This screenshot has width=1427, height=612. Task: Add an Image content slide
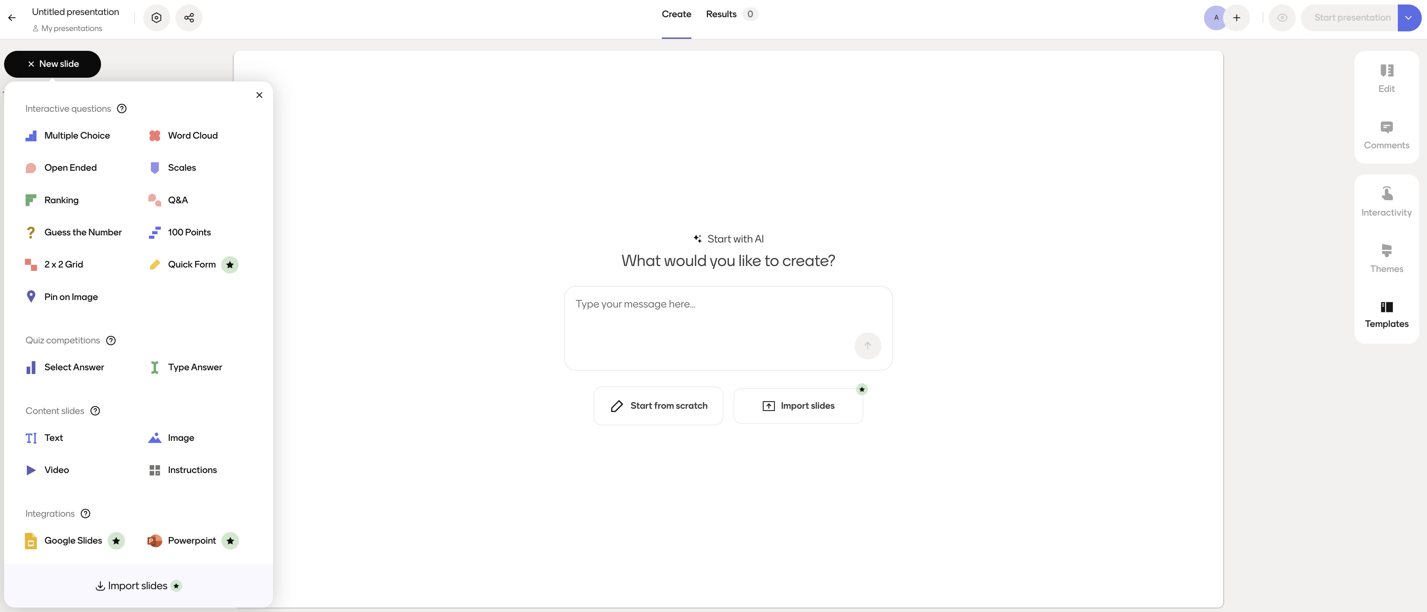coord(172,438)
